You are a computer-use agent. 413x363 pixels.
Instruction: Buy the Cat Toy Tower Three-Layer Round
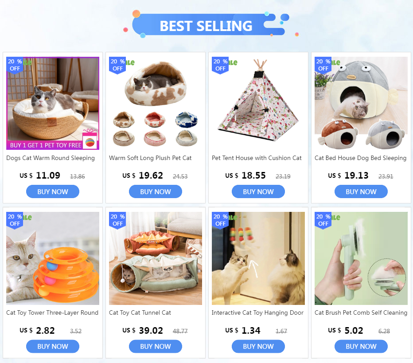[53, 347]
